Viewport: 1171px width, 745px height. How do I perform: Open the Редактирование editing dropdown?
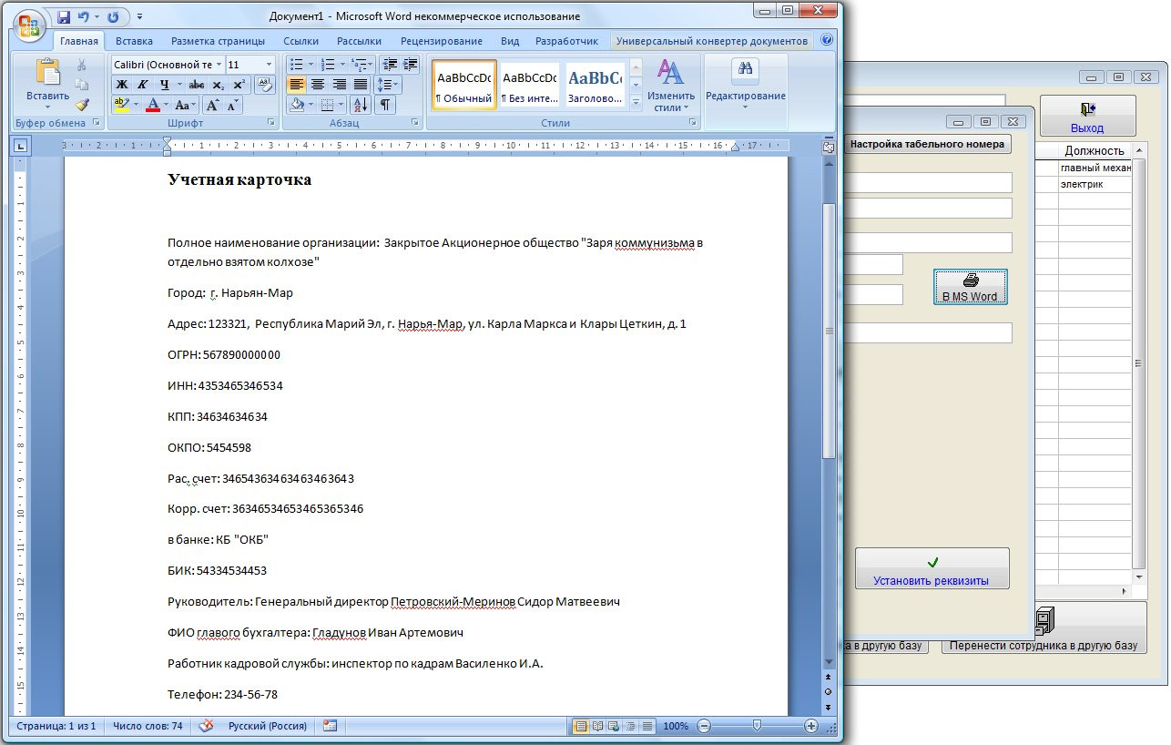pyautogui.click(x=745, y=84)
